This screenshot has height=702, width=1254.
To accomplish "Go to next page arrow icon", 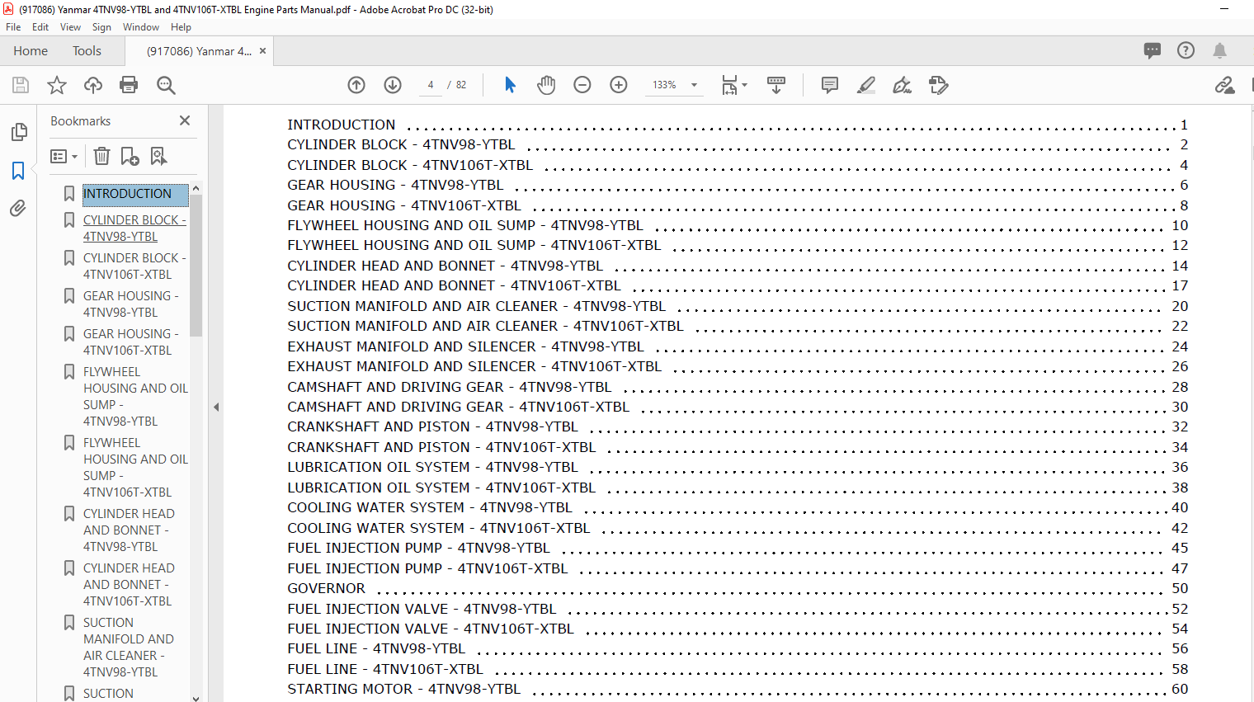I will coord(393,85).
